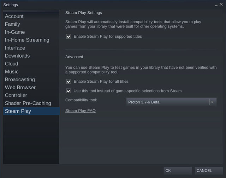Go to Controller settings
The height and width of the screenshot is (178, 226).
tap(16, 95)
